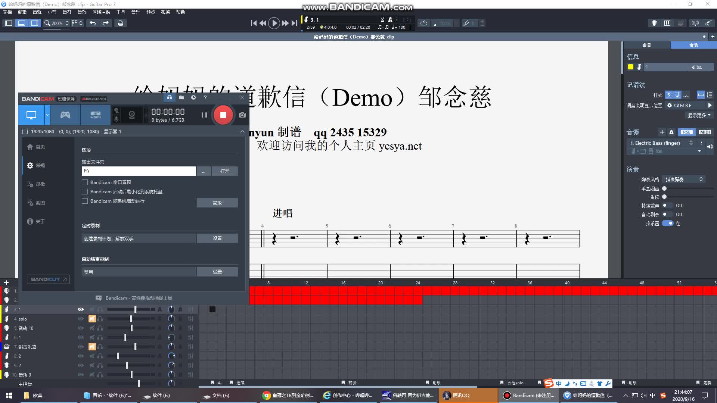The image size is (717, 403).
Task: Click the yellow track color swatch
Action: tap(631, 67)
